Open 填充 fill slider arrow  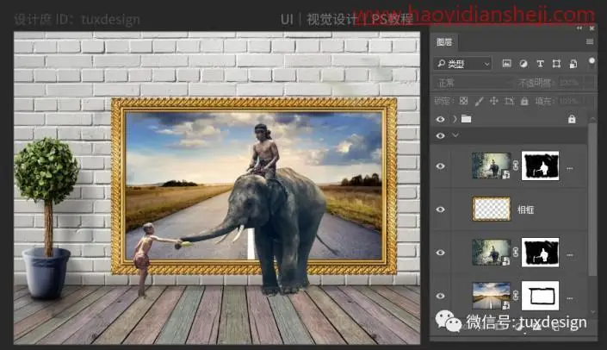point(589,102)
